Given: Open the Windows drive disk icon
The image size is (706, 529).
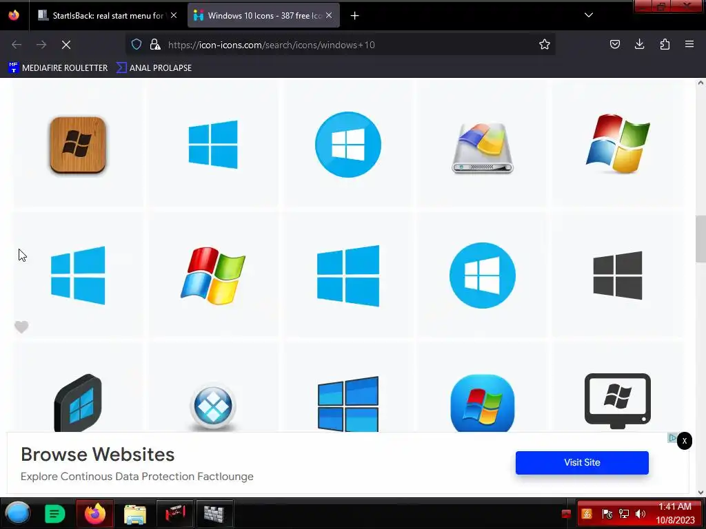Looking at the screenshot, I should point(483,147).
